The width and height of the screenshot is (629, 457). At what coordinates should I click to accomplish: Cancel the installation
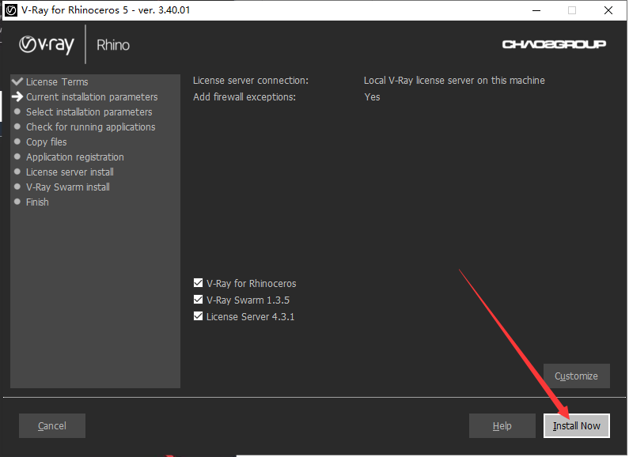[51, 425]
